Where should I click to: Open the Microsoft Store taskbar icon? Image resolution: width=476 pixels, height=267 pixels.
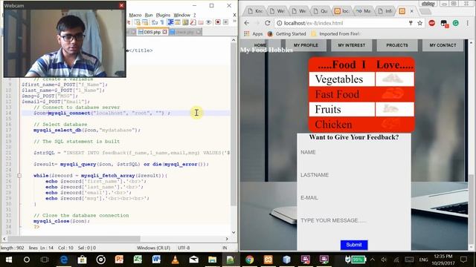[82, 260]
